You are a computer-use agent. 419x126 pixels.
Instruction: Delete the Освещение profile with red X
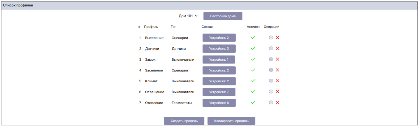pos(277,92)
